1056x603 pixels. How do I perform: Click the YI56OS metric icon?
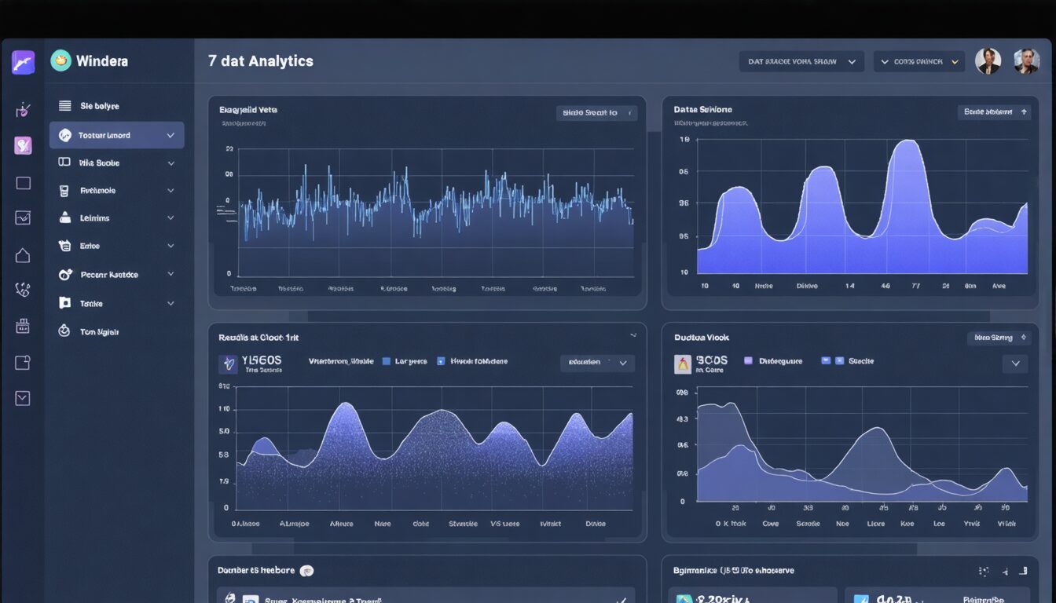tap(228, 364)
